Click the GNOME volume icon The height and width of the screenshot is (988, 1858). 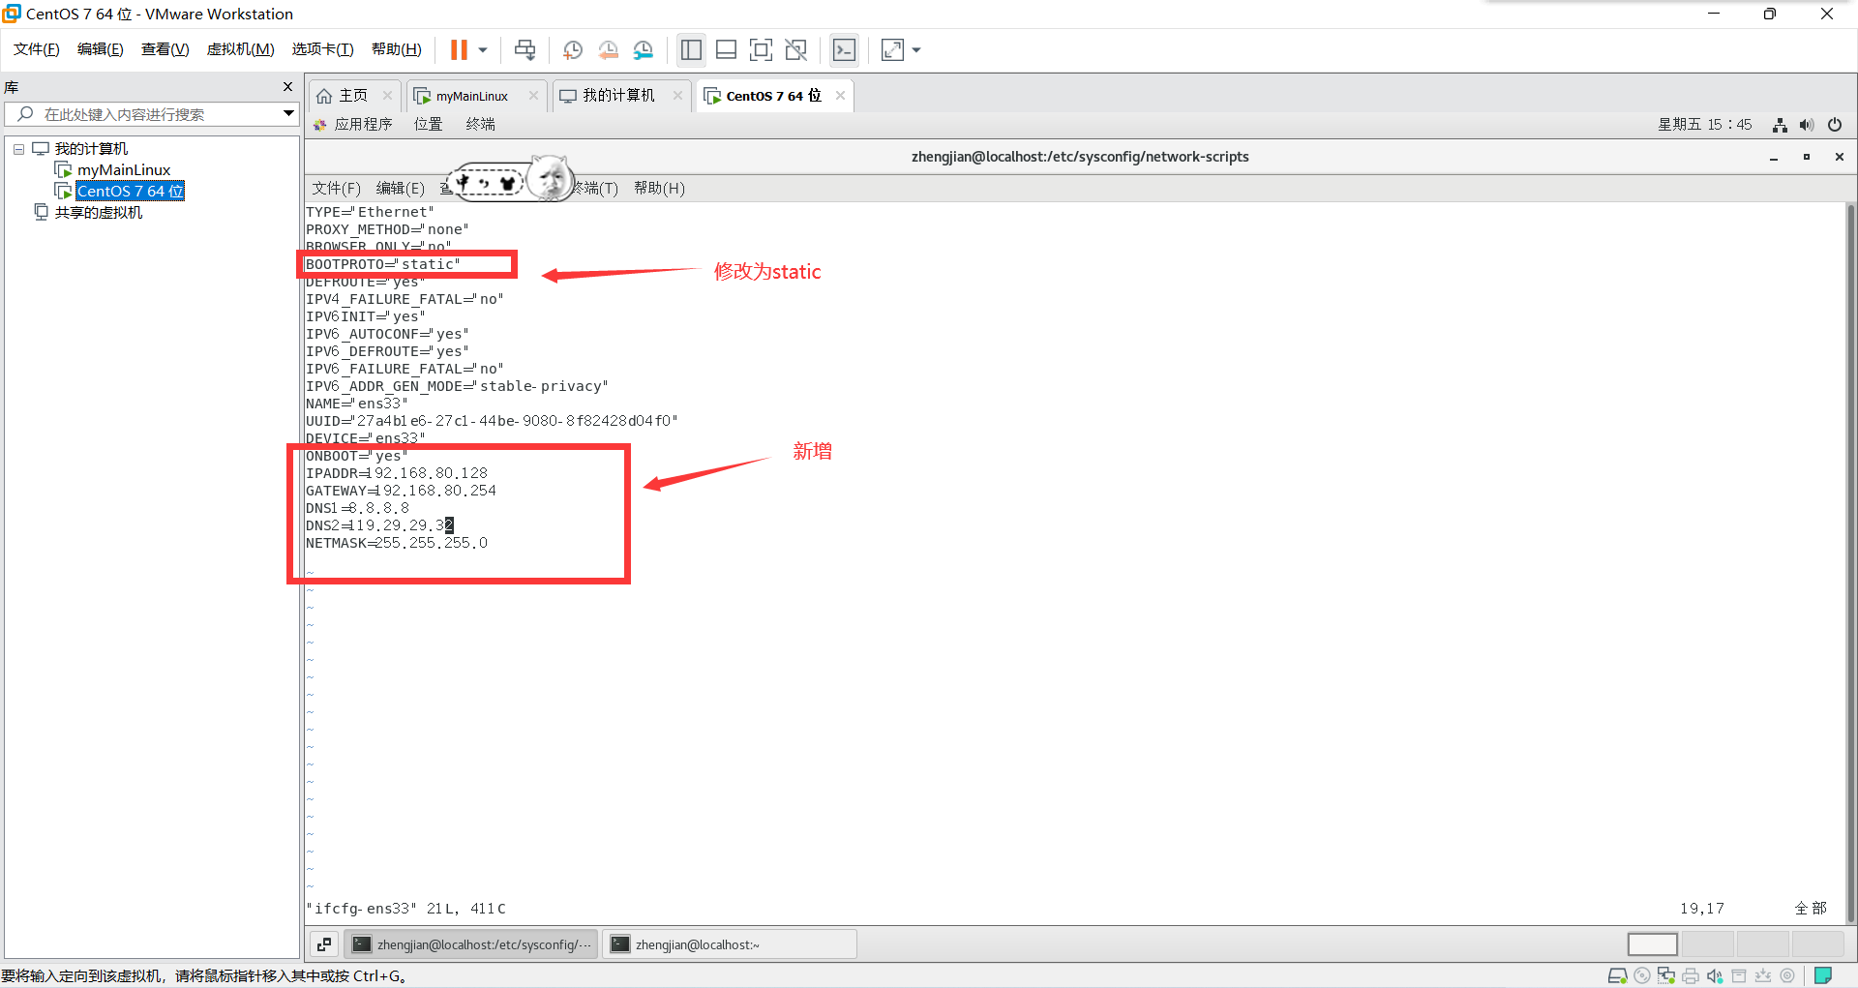pos(1807,125)
